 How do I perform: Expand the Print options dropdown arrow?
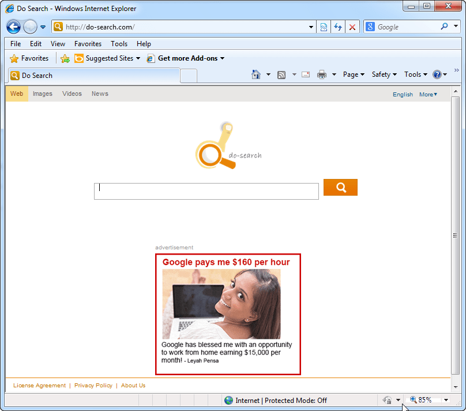[334, 74]
